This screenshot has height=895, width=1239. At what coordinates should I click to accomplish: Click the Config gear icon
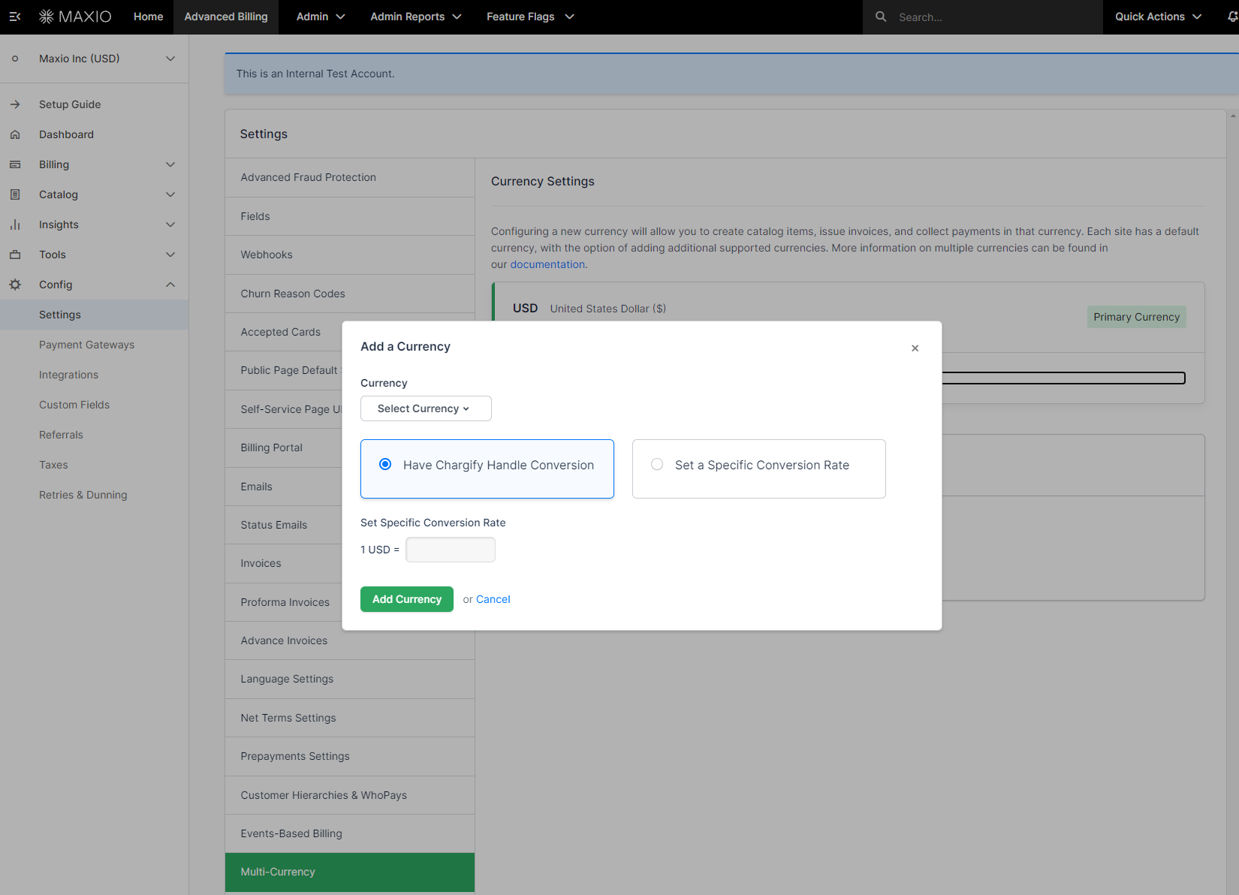coord(15,285)
